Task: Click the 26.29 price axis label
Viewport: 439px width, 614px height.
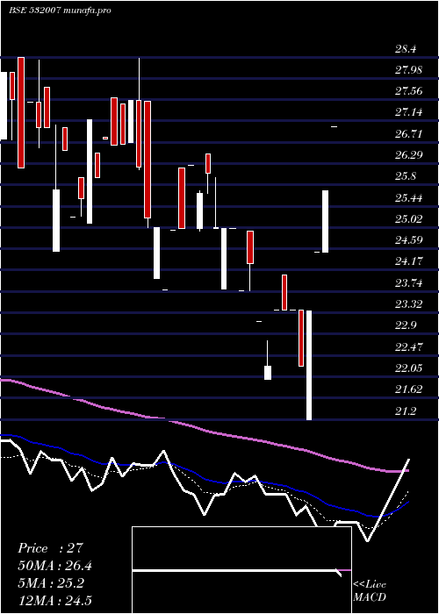Action: pyautogui.click(x=408, y=155)
